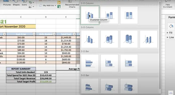Image resolution: width=175 pixels, height=95 pixels.
Task: Choose the 2-D Stacked Bar chart
Action: click(109, 63)
